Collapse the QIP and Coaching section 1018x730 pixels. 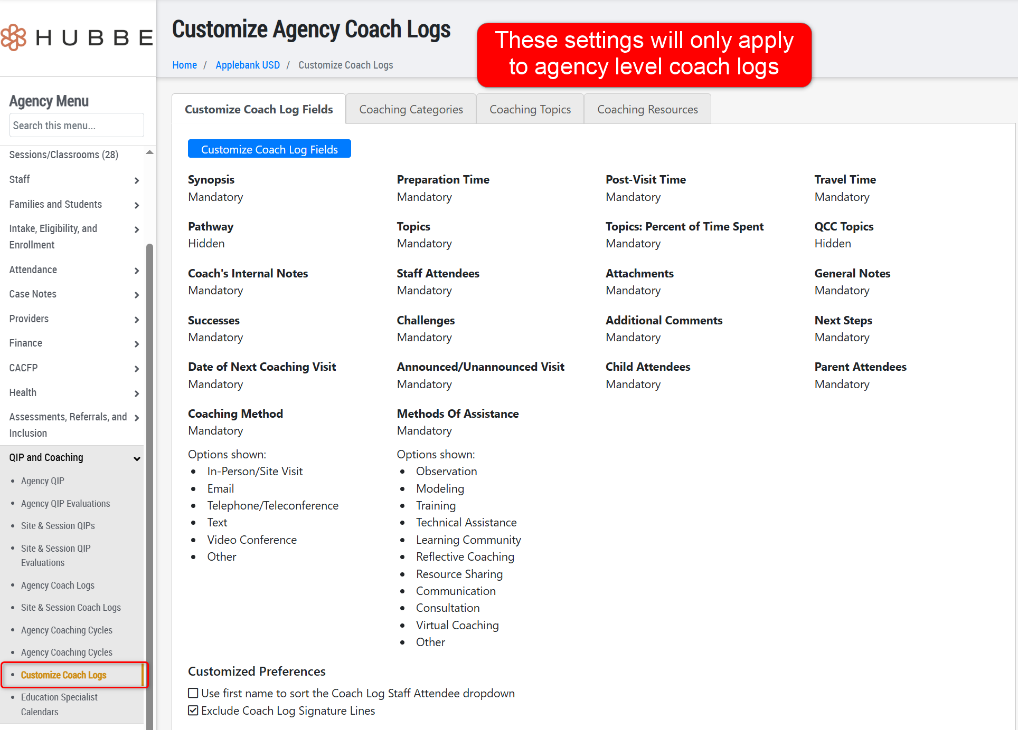point(137,458)
